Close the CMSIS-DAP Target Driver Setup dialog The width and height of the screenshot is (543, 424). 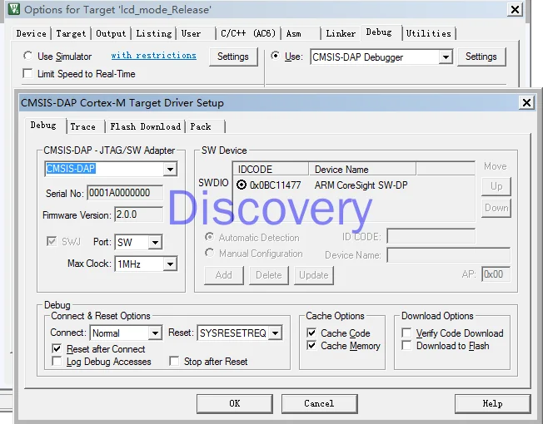pos(526,102)
